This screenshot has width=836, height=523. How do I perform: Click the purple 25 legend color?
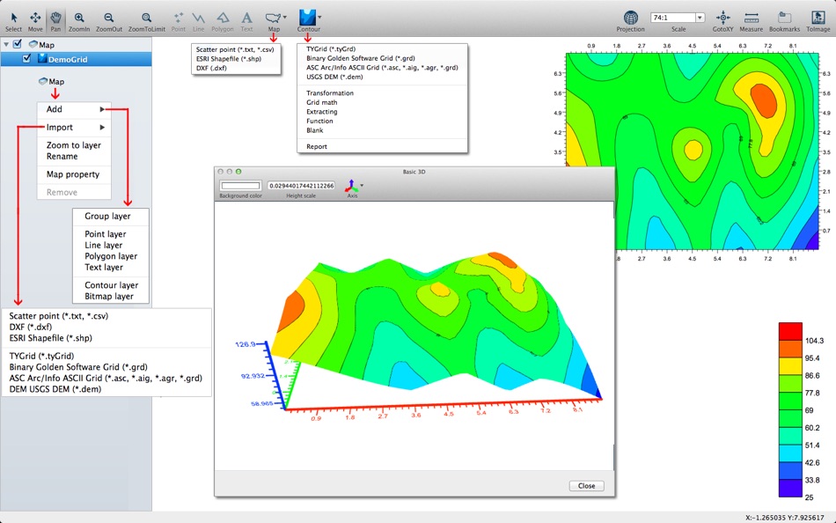(x=790, y=489)
